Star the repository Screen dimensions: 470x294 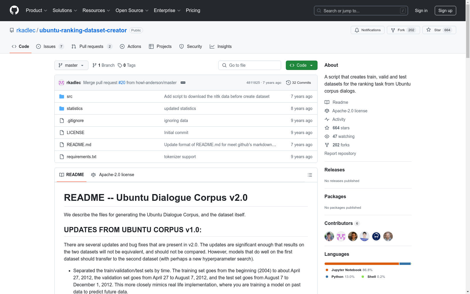tap(439, 30)
